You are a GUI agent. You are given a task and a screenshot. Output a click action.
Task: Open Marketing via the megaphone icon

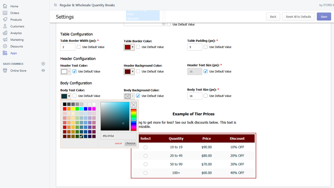[5, 40]
